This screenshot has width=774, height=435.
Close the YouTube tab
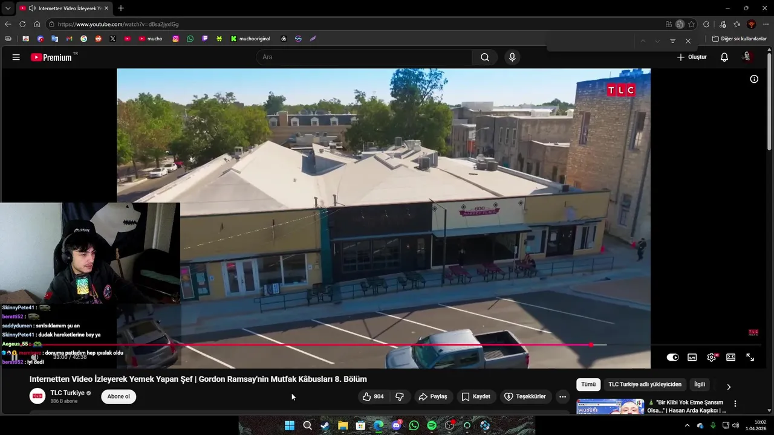(x=107, y=8)
